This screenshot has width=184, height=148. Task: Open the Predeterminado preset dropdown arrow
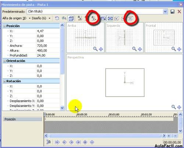[165, 12]
